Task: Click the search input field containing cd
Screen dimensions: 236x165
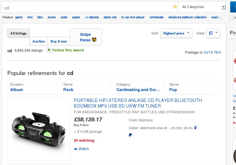Action: pos(87,7)
